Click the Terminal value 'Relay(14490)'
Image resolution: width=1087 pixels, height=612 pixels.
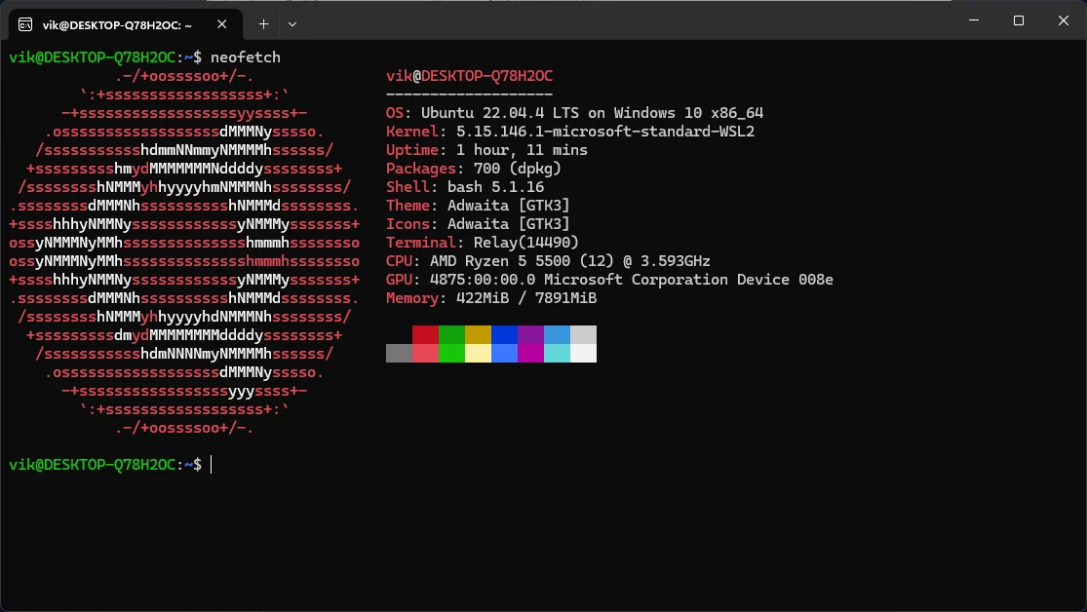click(x=526, y=243)
